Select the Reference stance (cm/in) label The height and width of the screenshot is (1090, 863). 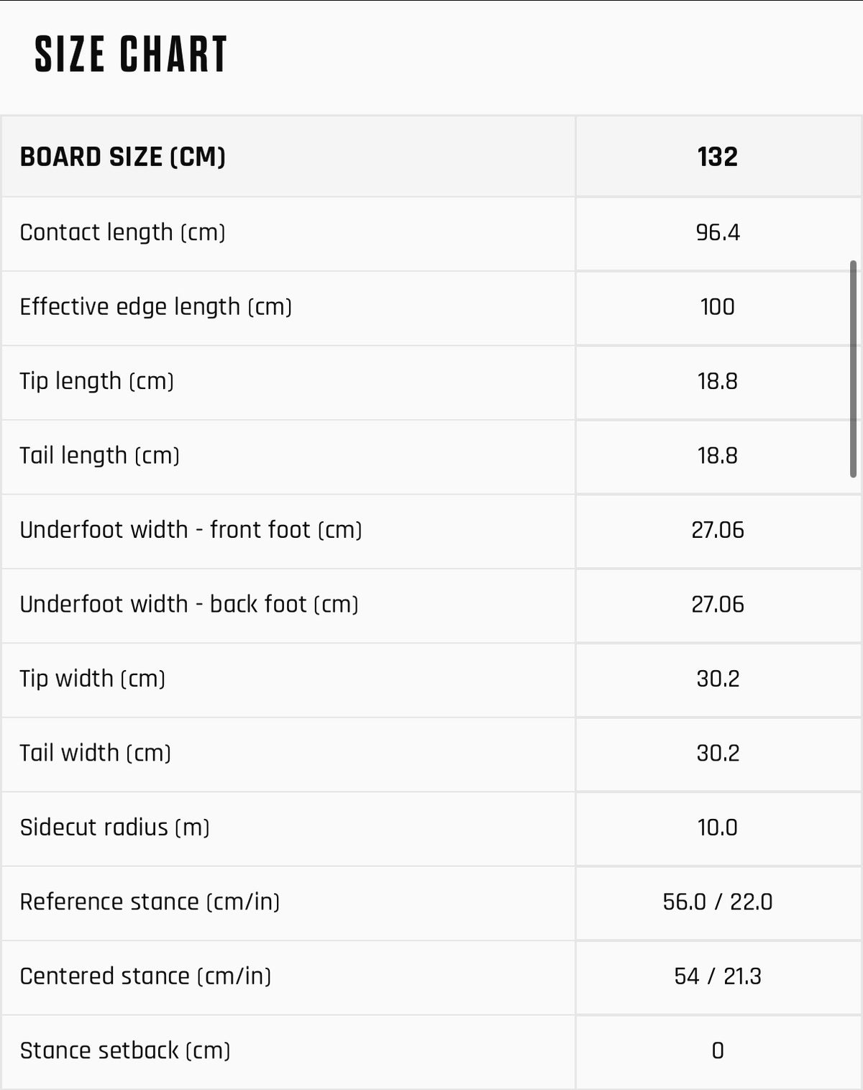[x=150, y=902]
